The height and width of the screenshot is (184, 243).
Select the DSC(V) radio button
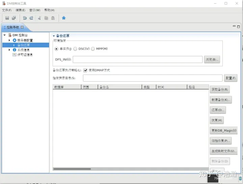(x=75, y=49)
